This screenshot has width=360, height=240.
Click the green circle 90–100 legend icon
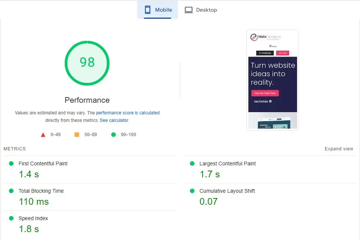(113, 134)
